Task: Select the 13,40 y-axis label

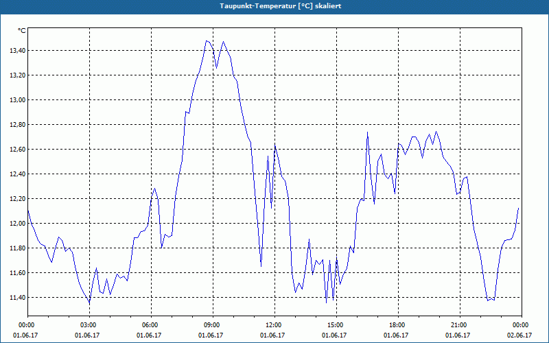Action: coord(17,51)
